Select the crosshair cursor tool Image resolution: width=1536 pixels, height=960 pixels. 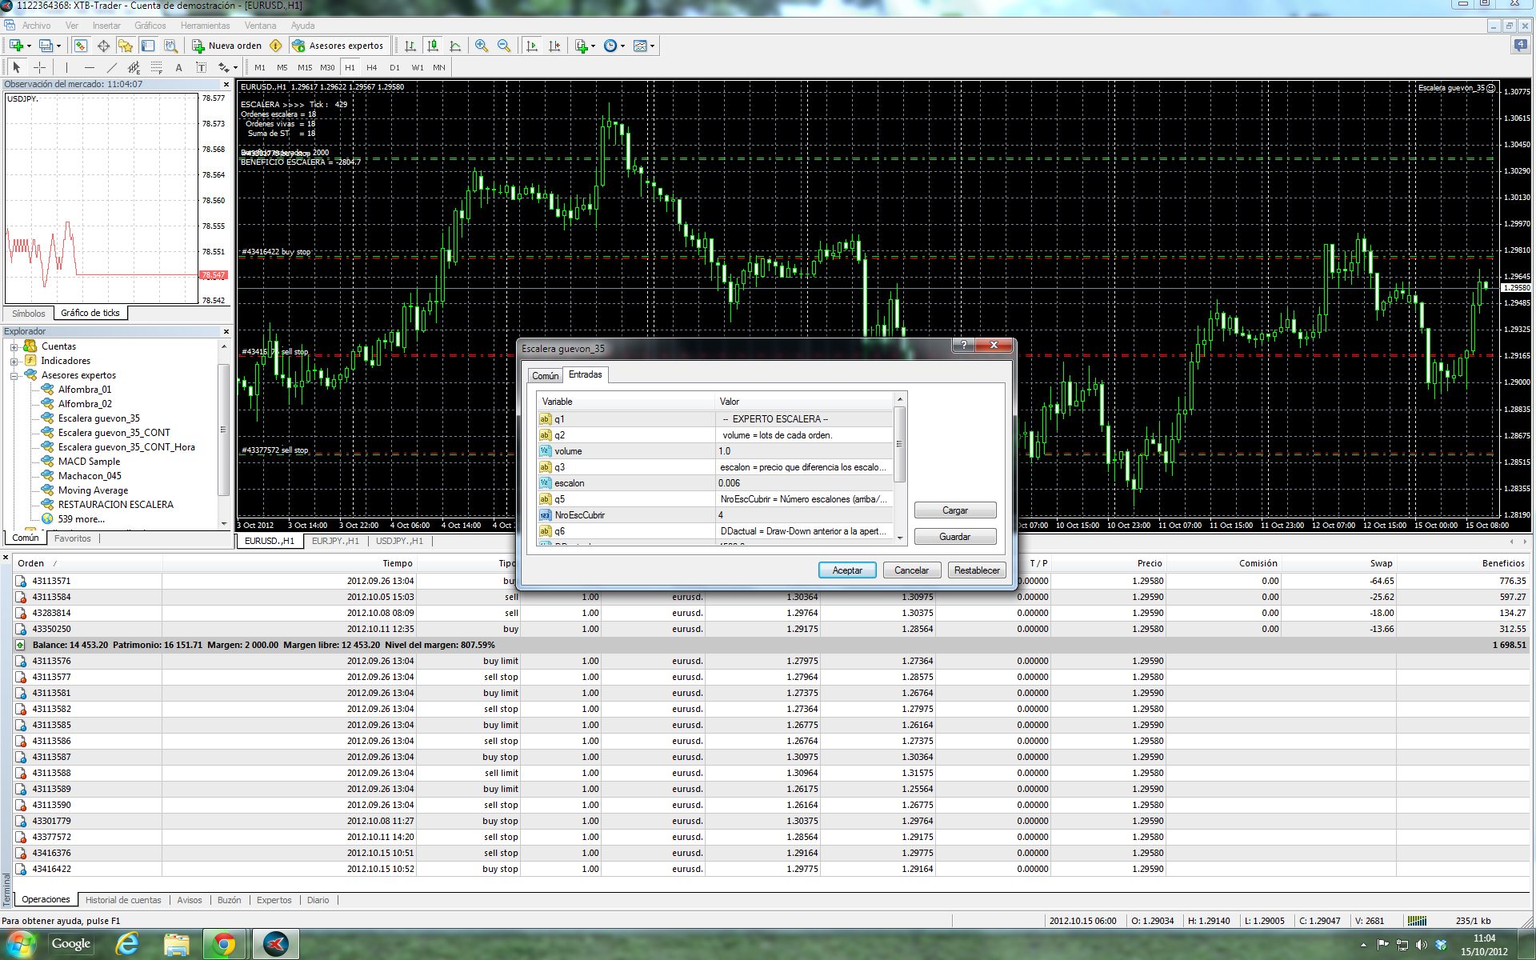coord(39,67)
